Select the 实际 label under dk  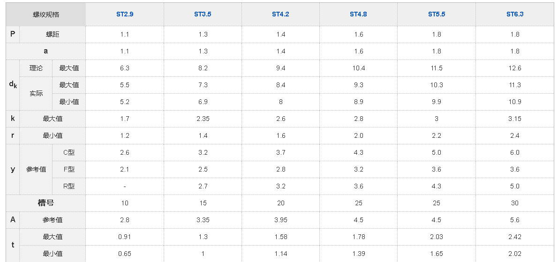click(x=36, y=93)
